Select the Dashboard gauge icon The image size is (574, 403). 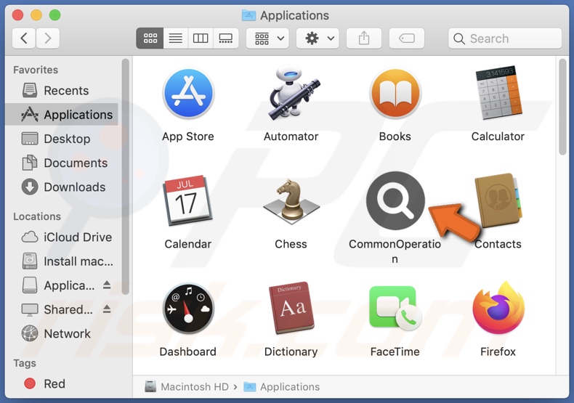tap(188, 309)
